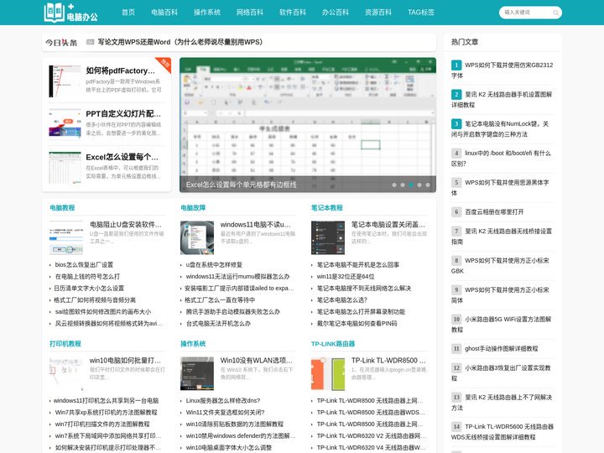Image resolution: width=604 pixels, height=453 pixels.
Task: Open hot article 小米路由器5G WiFi设置方法图解教程
Action: 501,325
